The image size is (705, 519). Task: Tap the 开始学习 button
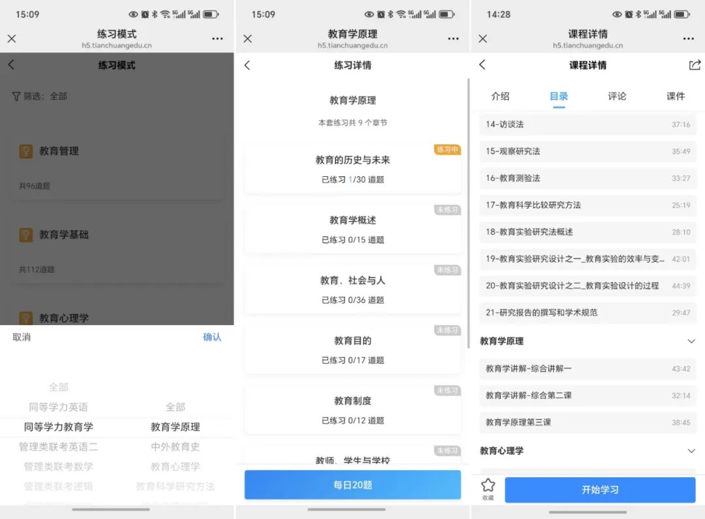pyautogui.click(x=600, y=490)
